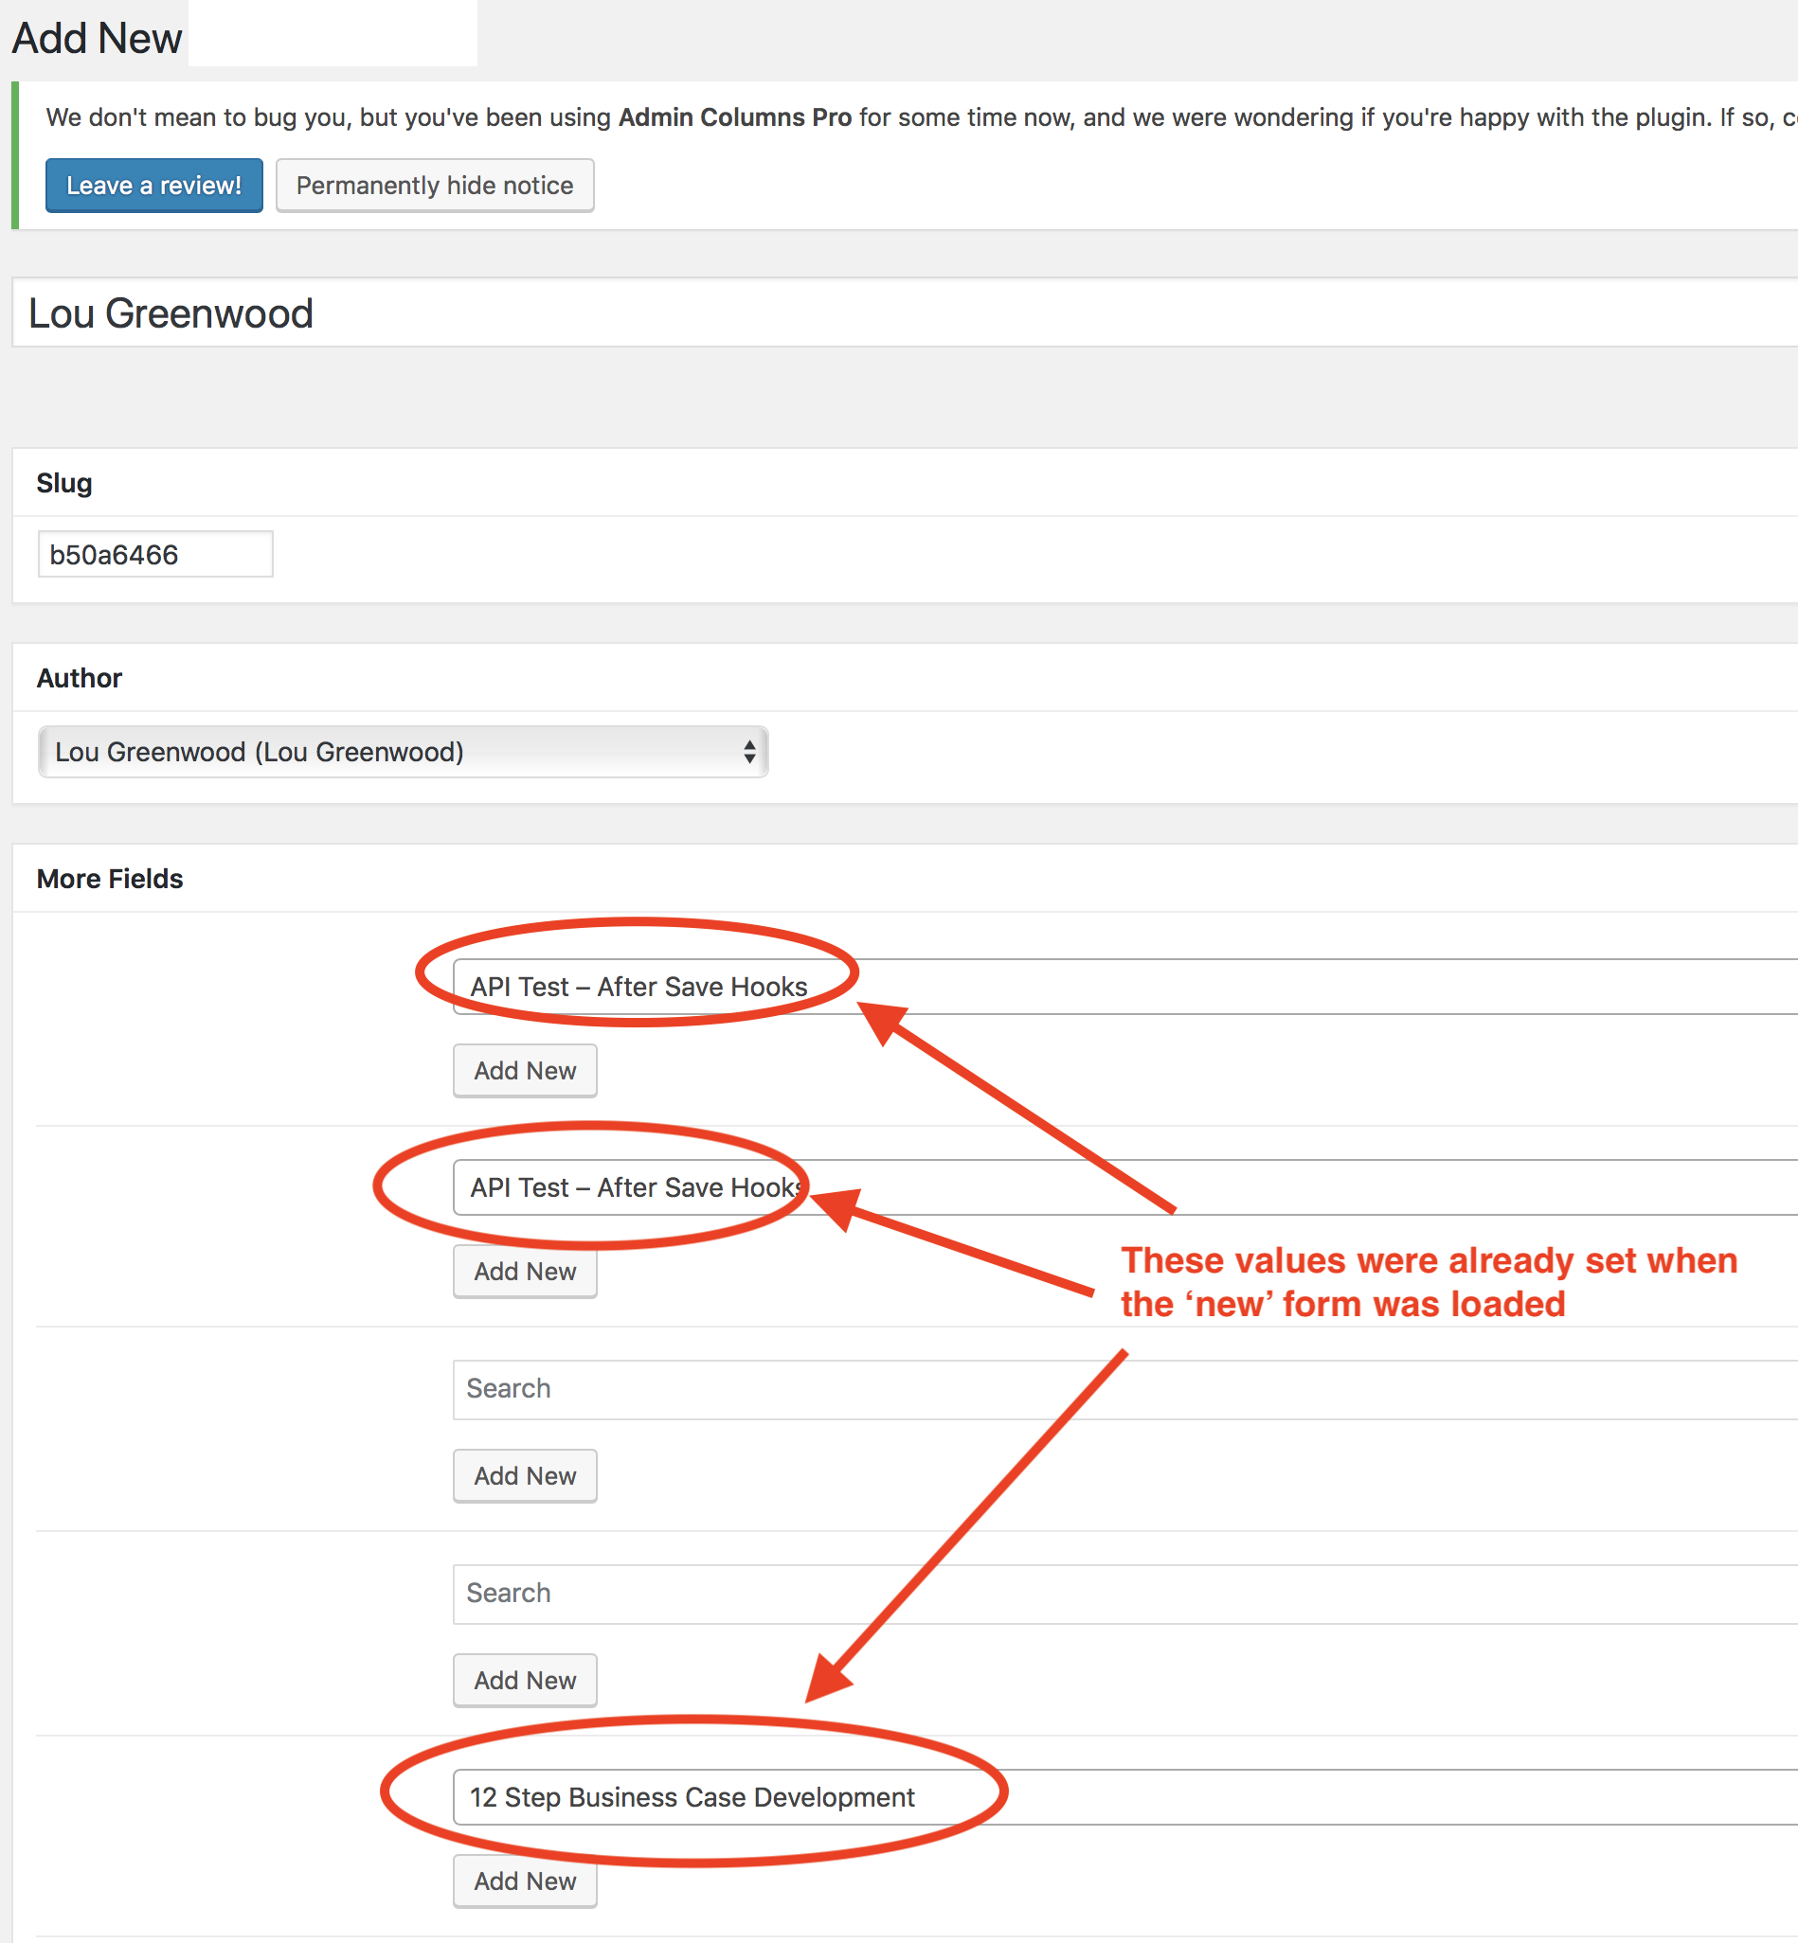Edit the Slug field containing b50a6466
The image size is (1798, 1943).
[153, 553]
